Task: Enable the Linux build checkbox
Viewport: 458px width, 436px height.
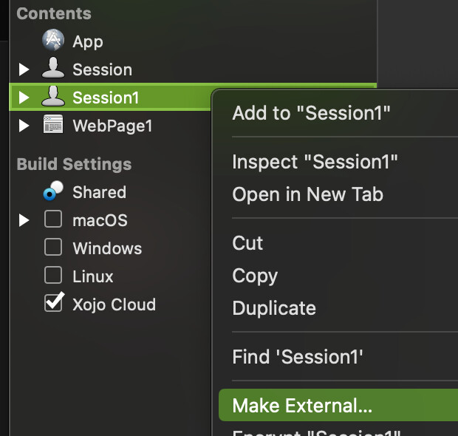Action: [53, 275]
